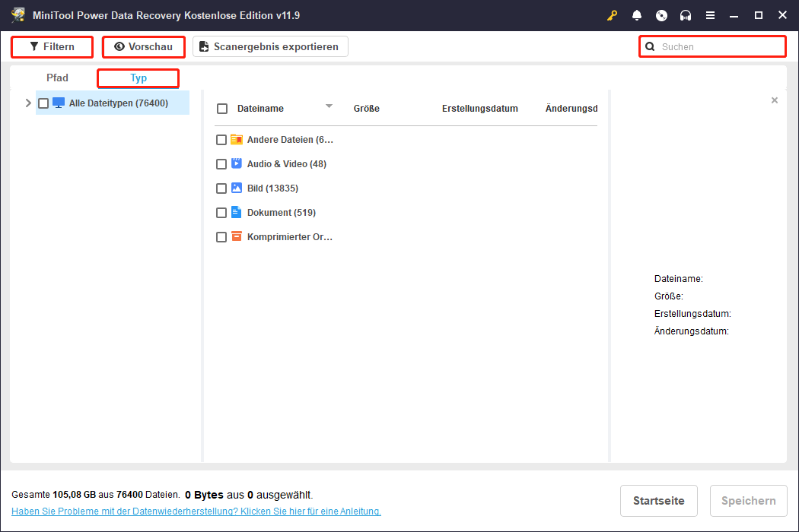The width and height of the screenshot is (799, 532).
Task: Open notifications bell icon
Action: [636, 15]
